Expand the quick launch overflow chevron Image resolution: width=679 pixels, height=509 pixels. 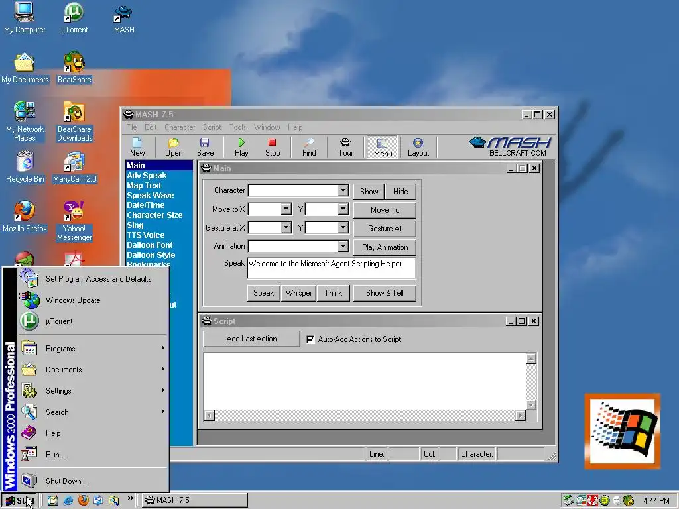click(x=131, y=498)
